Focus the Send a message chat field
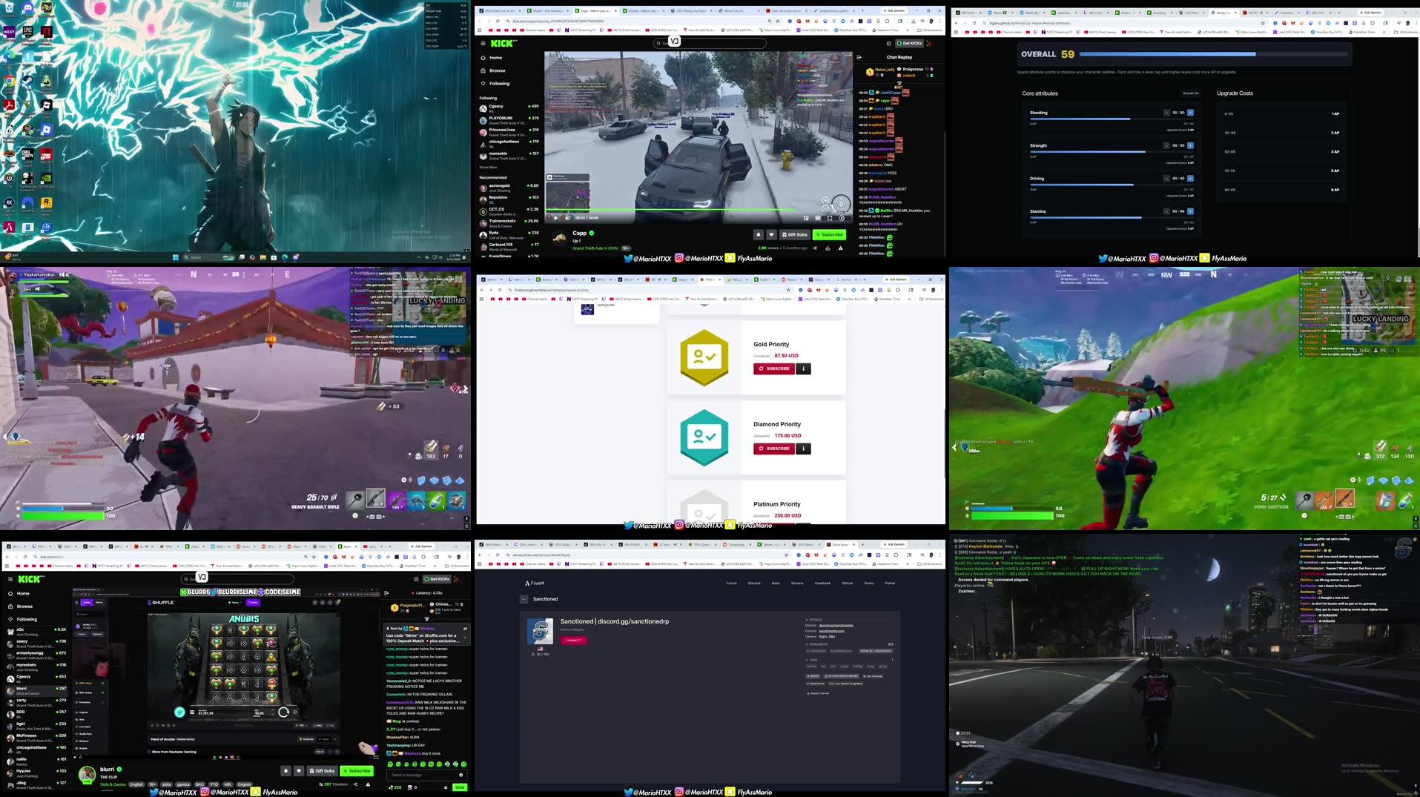 tap(426, 775)
